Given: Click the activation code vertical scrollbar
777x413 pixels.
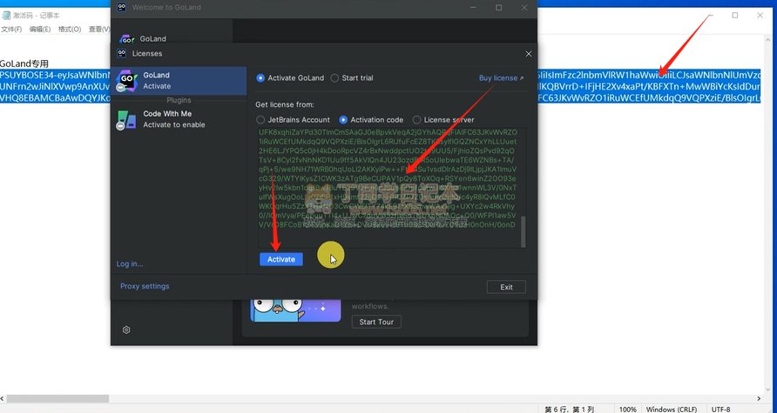Looking at the screenshot, I should click(x=523, y=231).
